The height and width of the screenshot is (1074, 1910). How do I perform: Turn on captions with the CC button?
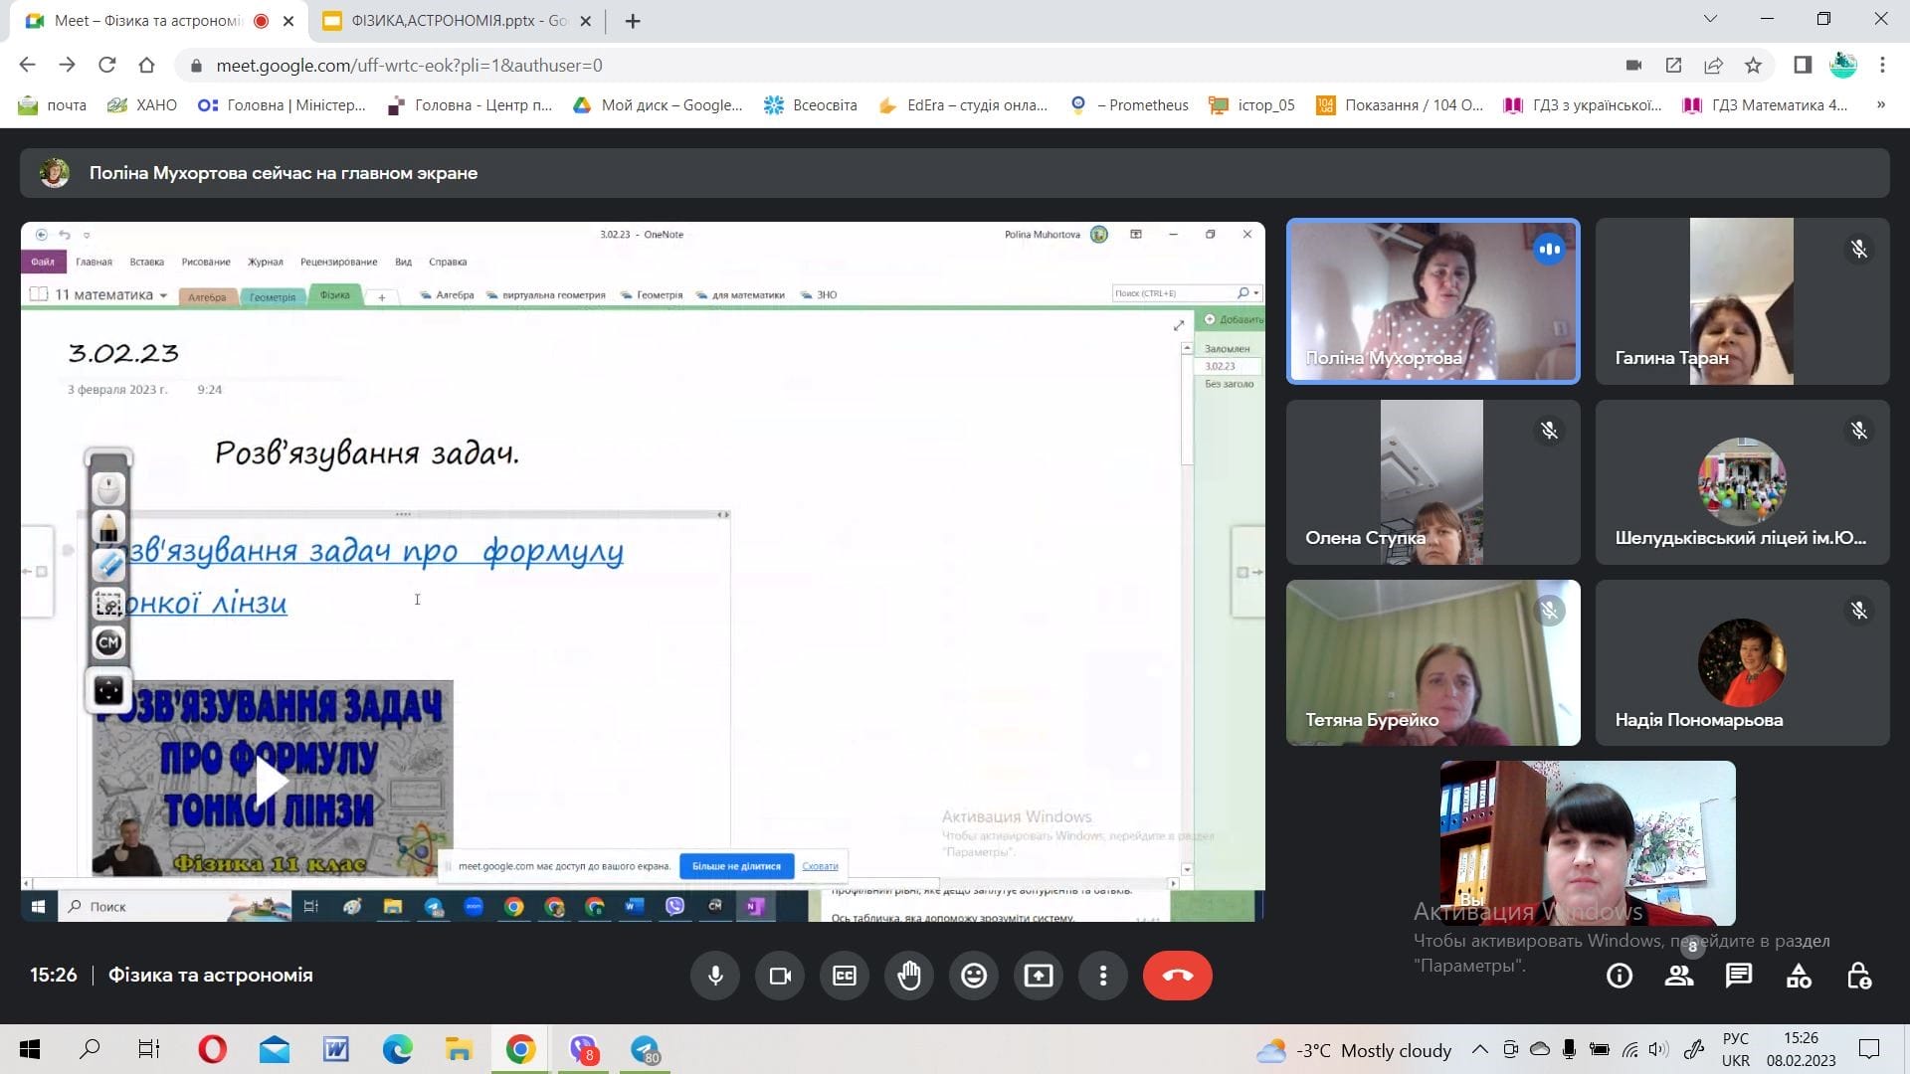(x=845, y=976)
